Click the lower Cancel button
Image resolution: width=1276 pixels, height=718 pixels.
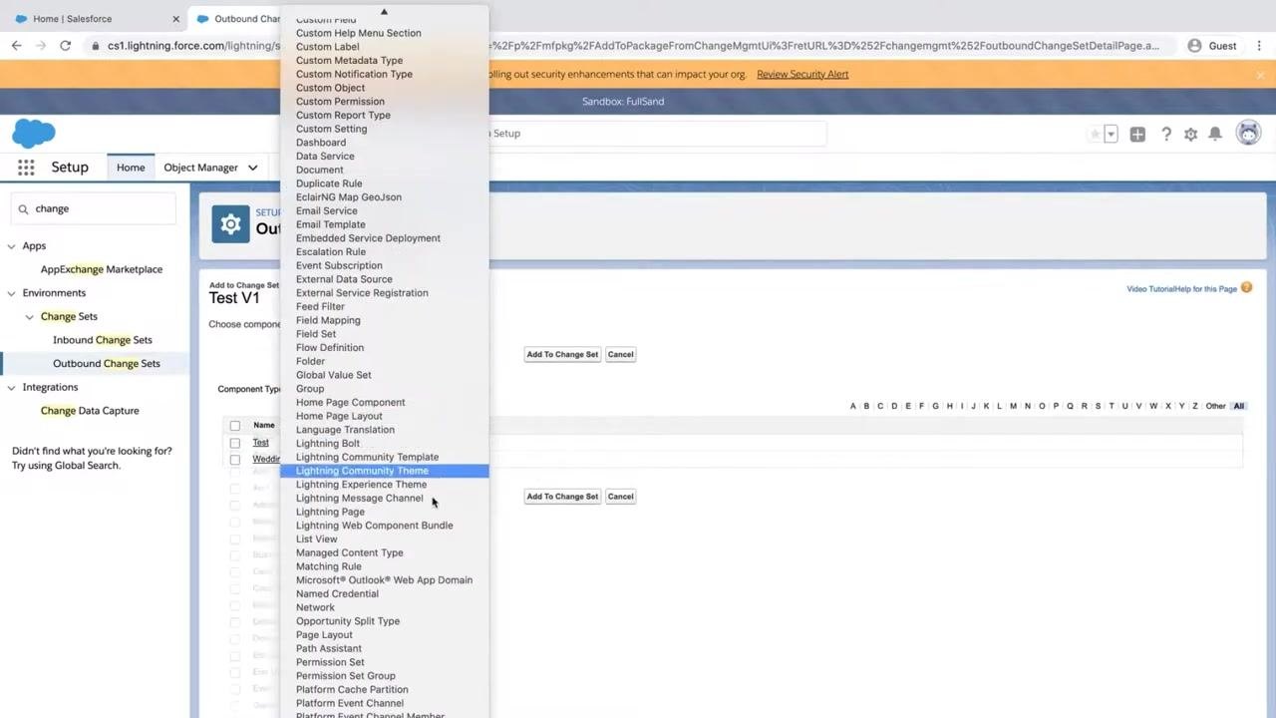[620, 497]
